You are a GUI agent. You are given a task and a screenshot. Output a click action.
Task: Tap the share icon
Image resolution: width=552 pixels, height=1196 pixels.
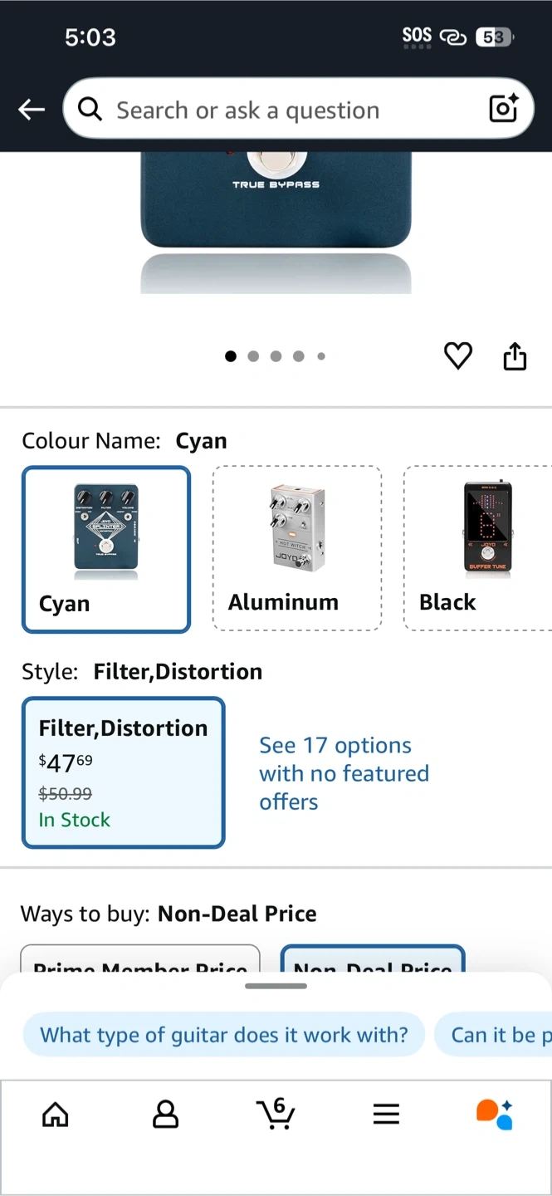tap(515, 356)
